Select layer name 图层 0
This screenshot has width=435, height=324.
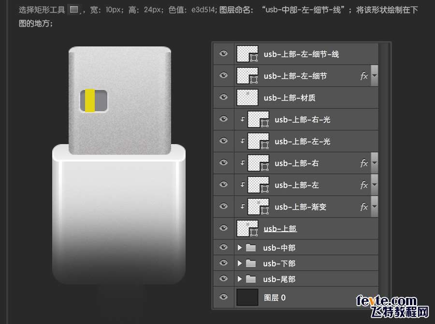275,297
